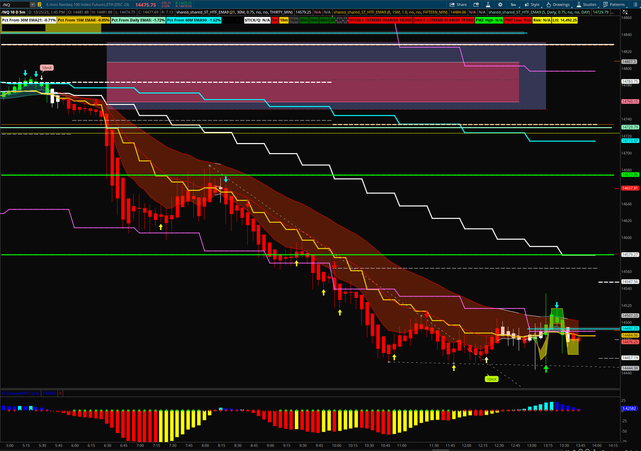
Task: Click the Pct From 15M EMA8 label
Action: pyautogui.click(x=84, y=20)
